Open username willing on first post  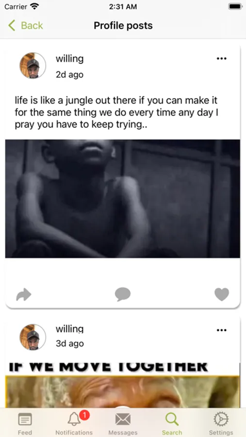tap(70, 59)
